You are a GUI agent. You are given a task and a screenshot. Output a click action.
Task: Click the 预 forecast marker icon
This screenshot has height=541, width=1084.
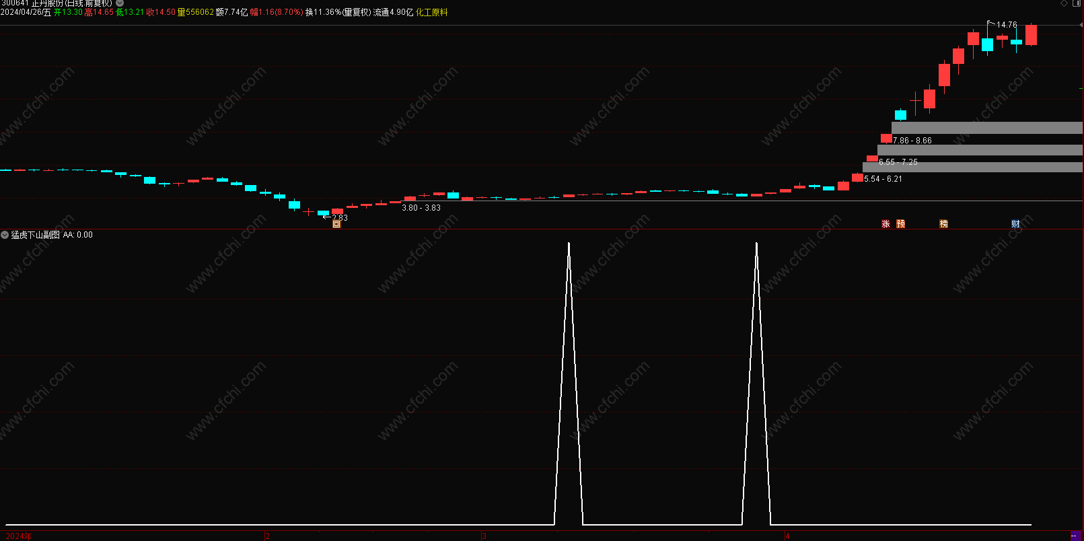[901, 224]
